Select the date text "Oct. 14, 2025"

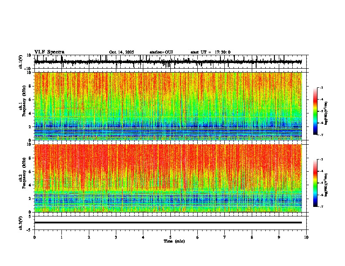click(x=122, y=52)
